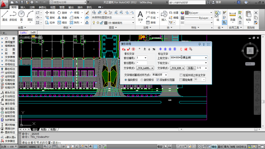Insert degree symbol in index dialog
The image size is (265, 149).
point(139,49)
